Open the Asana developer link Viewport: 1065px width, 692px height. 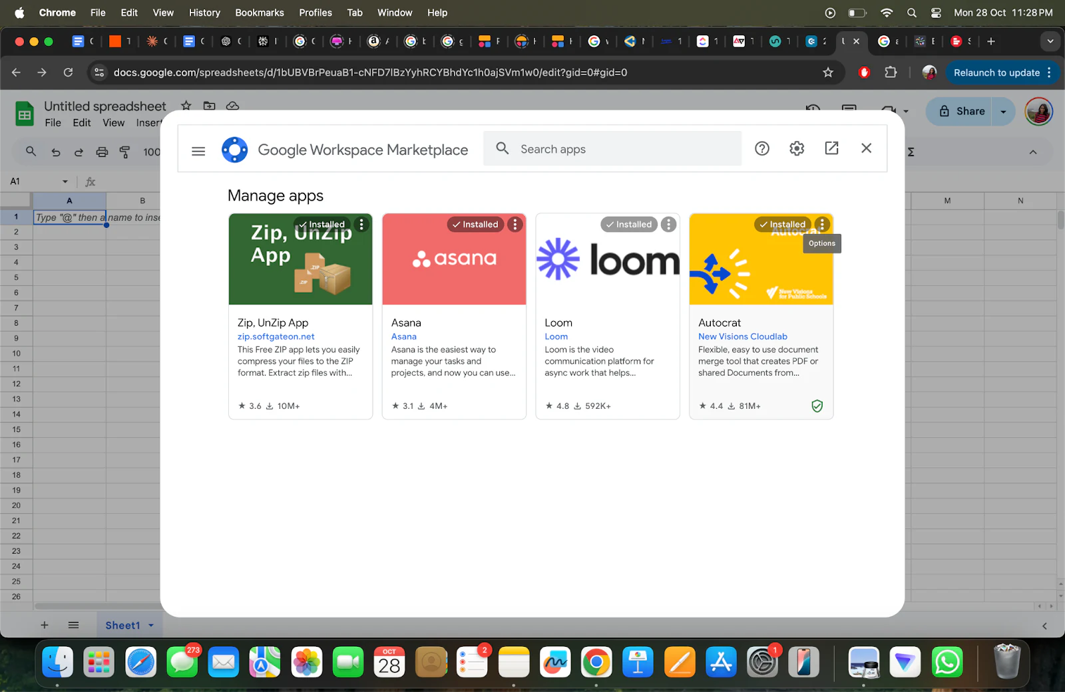[x=403, y=336]
